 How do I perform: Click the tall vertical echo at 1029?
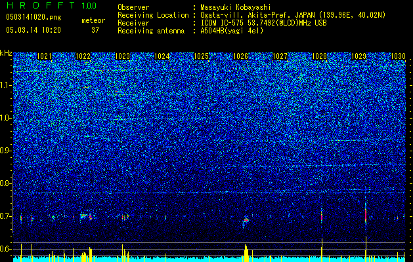(366, 213)
